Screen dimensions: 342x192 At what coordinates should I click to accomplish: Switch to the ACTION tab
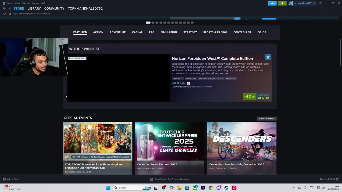(x=98, y=32)
